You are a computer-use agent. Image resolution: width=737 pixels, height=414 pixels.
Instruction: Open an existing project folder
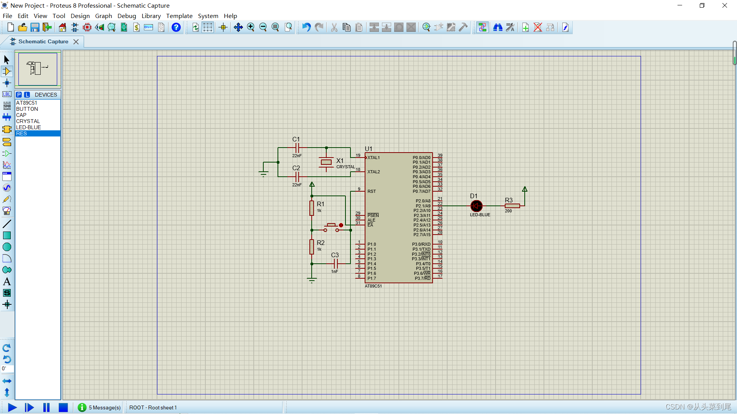pyautogui.click(x=23, y=27)
